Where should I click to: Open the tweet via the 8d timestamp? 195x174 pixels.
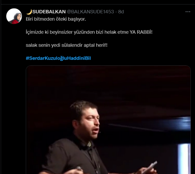[x=121, y=12]
